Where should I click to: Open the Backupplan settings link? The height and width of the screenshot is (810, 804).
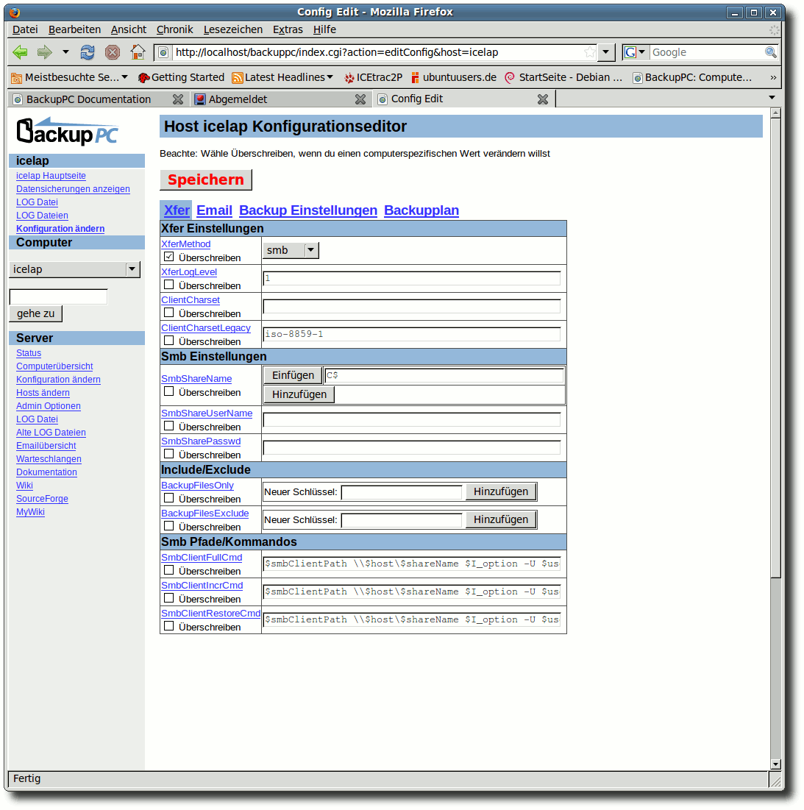pyautogui.click(x=421, y=210)
